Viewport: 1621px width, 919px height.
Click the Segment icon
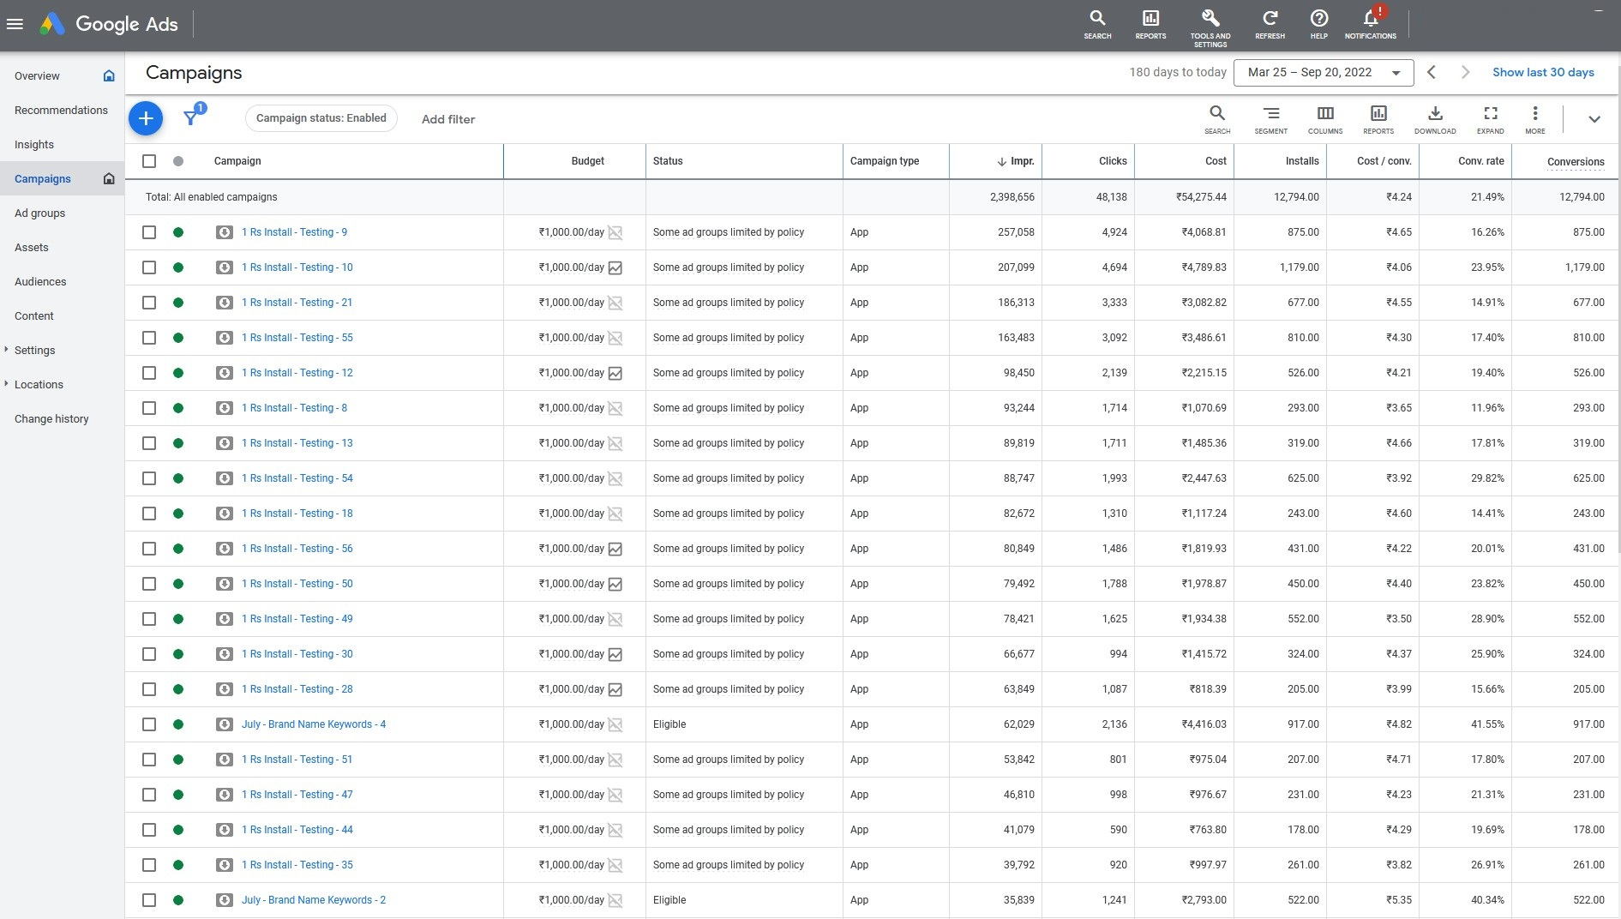tap(1270, 114)
